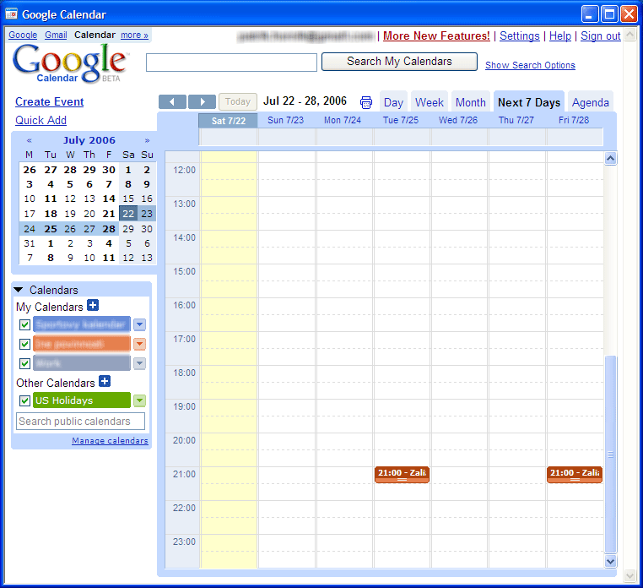Select the Tue 7/25 column header
Image resolution: width=643 pixels, height=588 pixels.
click(x=401, y=120)
